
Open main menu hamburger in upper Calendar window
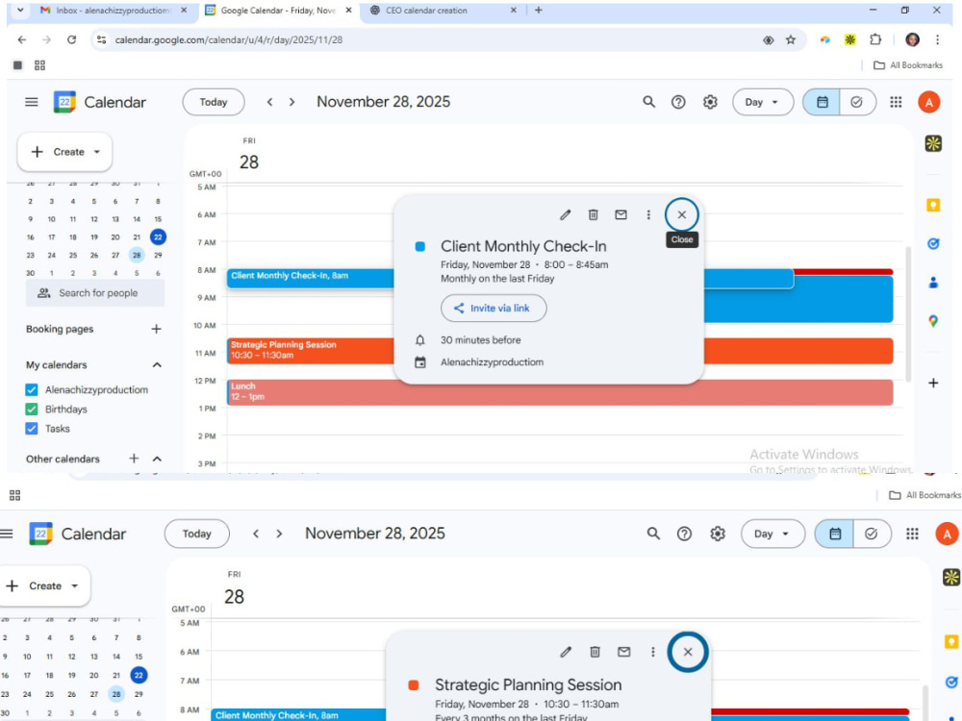coord(32,102)
